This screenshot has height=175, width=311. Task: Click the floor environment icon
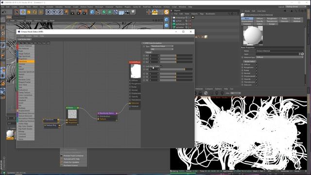(121, 12)
